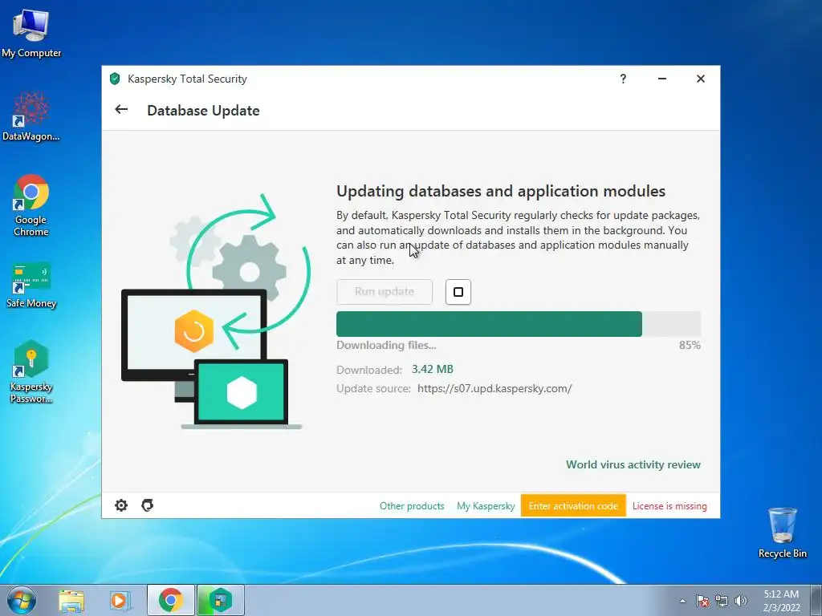Open File Explorer from the taskbar
This screenshot has height=616, width=822.
pyautogui.click(x=71, y=601)
